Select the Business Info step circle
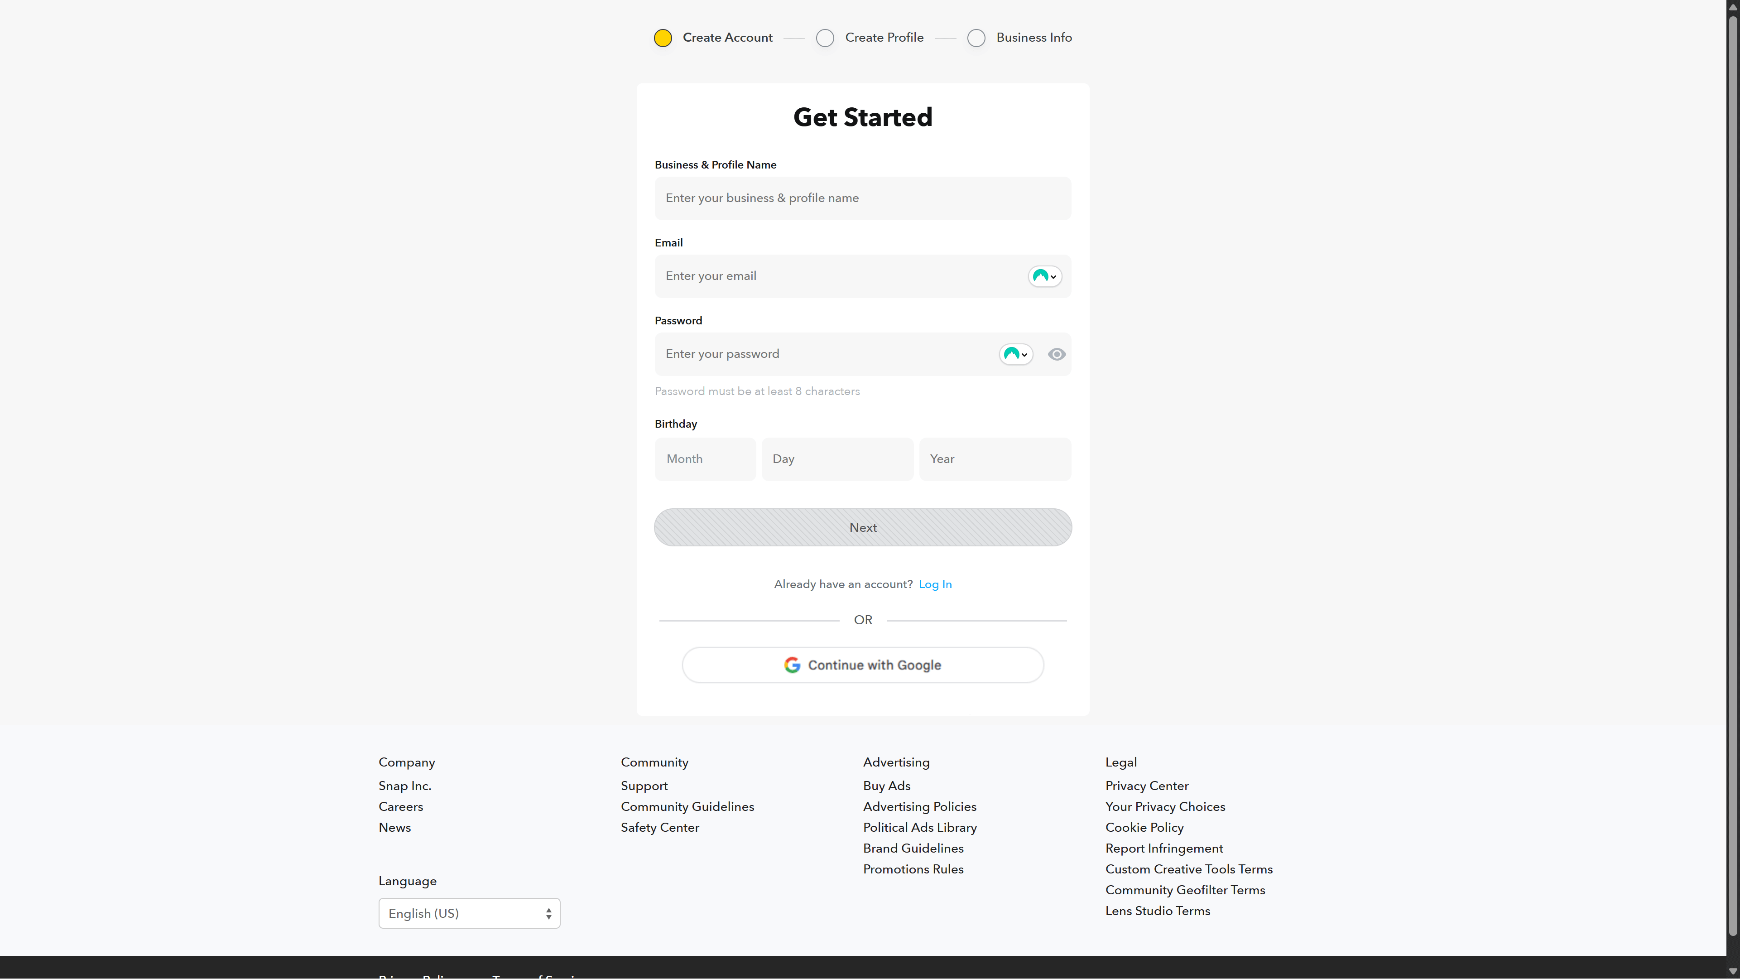The width and height of the screenshot is (1740, 979). click(x=976, y=38)
